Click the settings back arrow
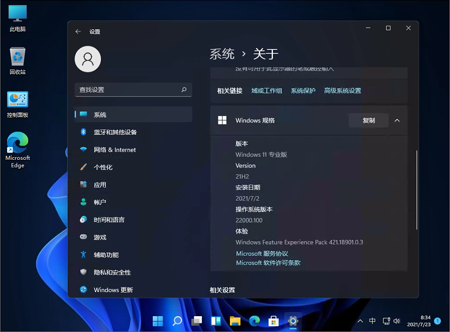Image resolution: width=450 pixels, height=332 pixels. pyautogui.click(x=78, y=31)
